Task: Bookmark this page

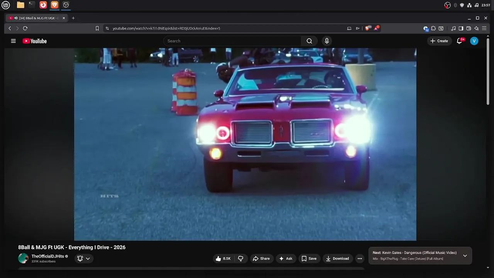Action: coord(97,28)
